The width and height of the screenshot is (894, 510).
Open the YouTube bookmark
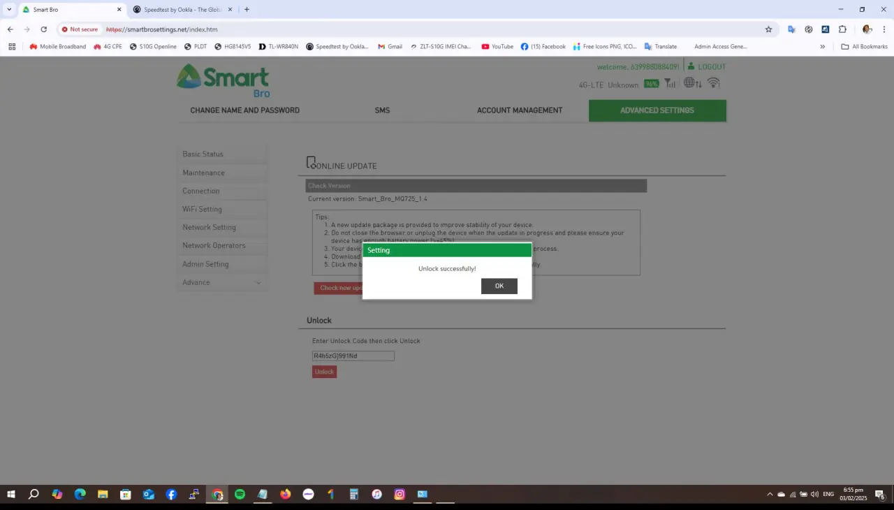(x=497, y=47)
